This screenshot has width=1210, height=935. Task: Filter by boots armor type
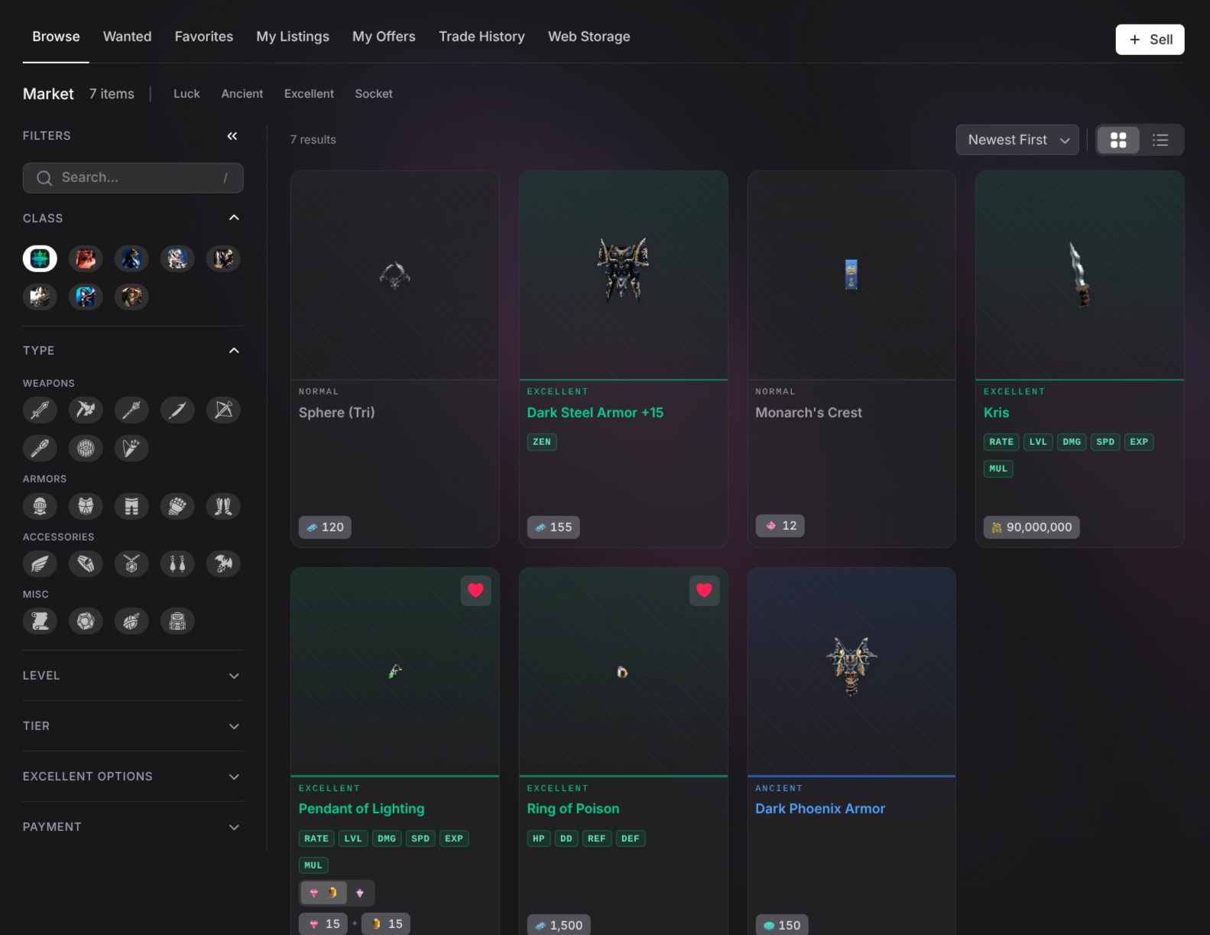pos(223,506)
